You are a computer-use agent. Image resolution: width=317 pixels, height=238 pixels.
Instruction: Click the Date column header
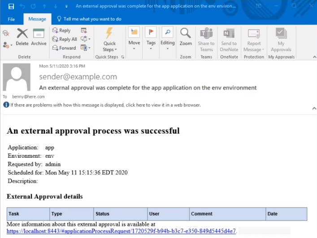(287, 214)
